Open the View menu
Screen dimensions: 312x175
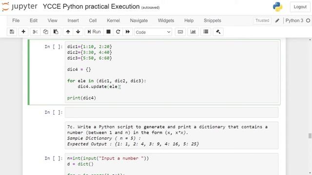[53, 20]
